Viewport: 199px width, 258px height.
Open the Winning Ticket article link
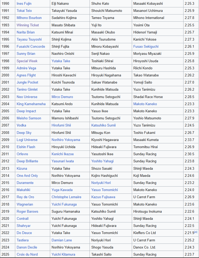click(x=28, y=25)
